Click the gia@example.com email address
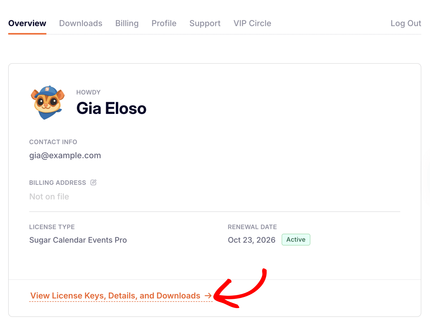 click(x=65, y=156)
